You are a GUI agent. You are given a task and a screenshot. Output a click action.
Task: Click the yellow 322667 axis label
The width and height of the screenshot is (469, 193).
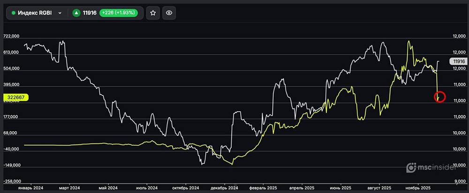15,98
